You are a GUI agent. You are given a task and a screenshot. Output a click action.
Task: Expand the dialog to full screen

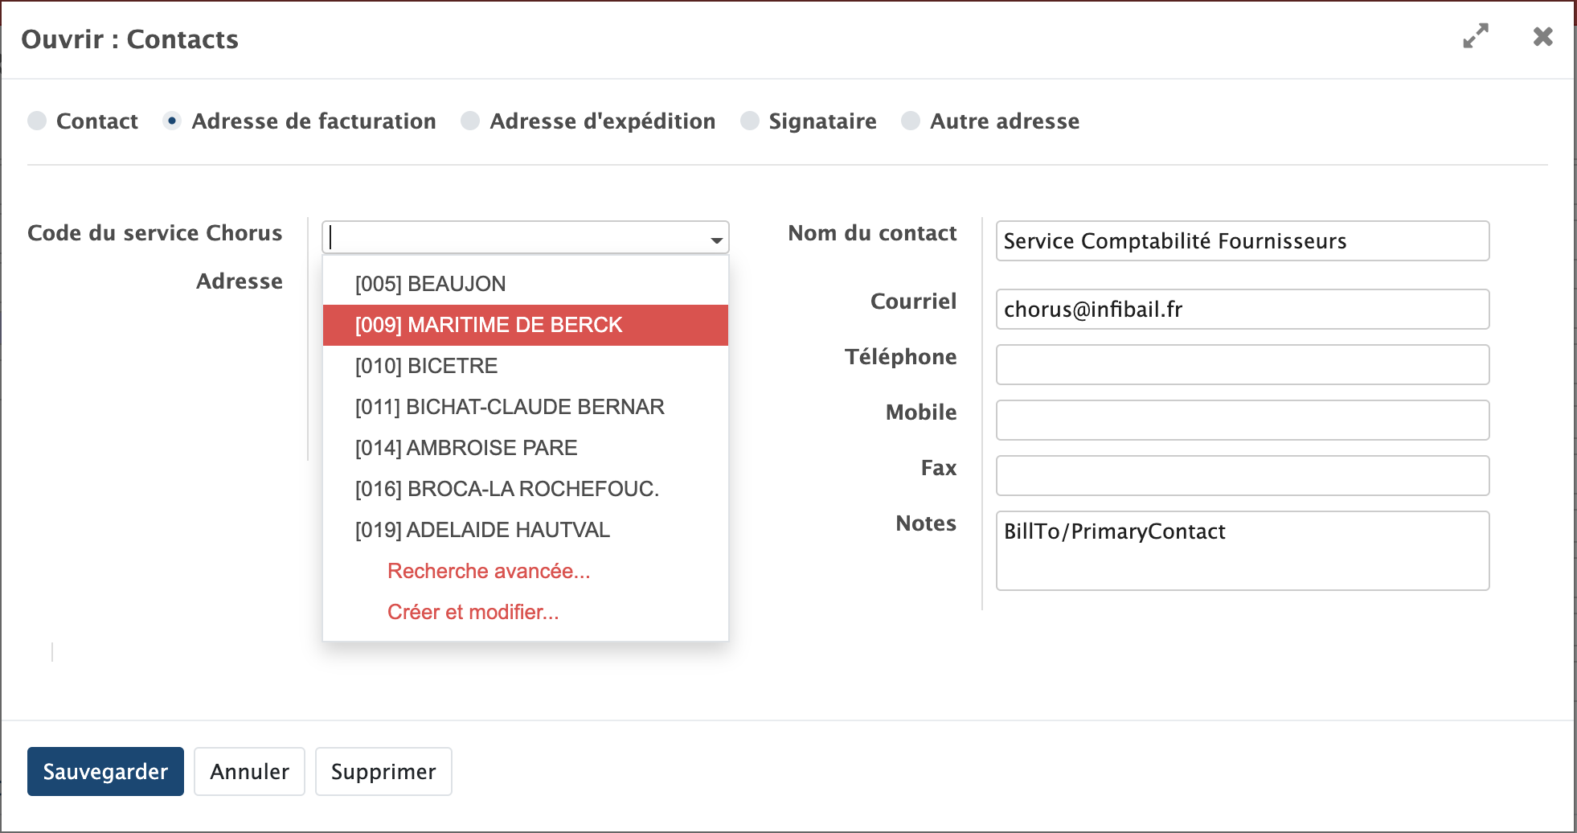pos(1475,36)
